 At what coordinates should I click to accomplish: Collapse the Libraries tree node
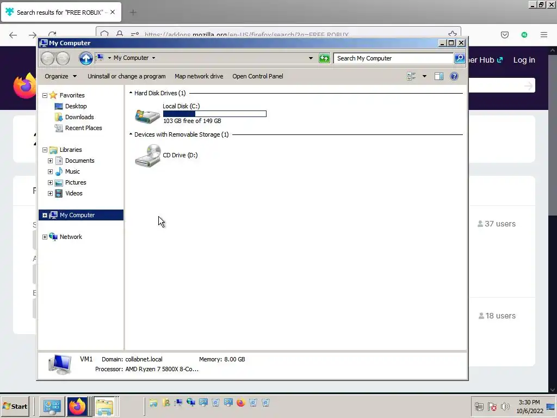45,150
